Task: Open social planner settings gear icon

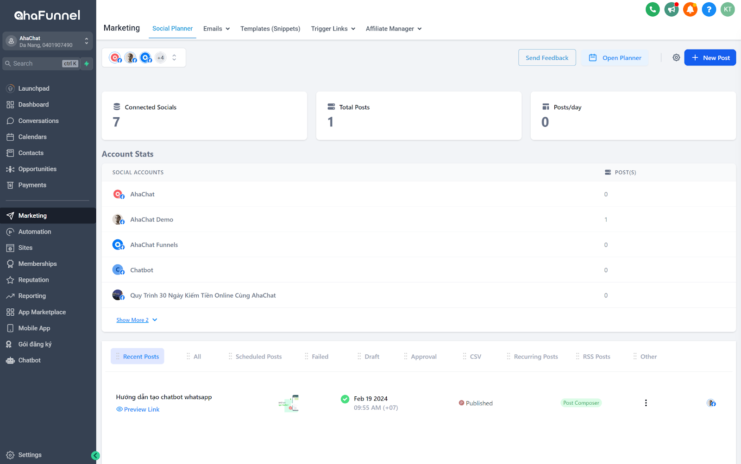Action: [676, 57]
